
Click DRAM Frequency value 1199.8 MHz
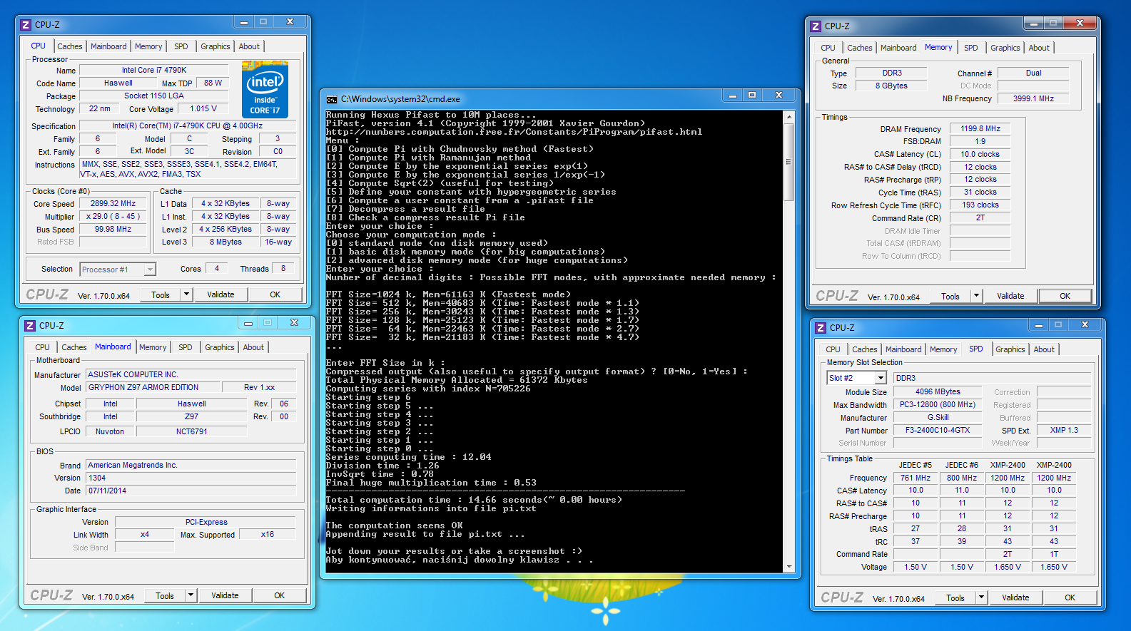980,129
